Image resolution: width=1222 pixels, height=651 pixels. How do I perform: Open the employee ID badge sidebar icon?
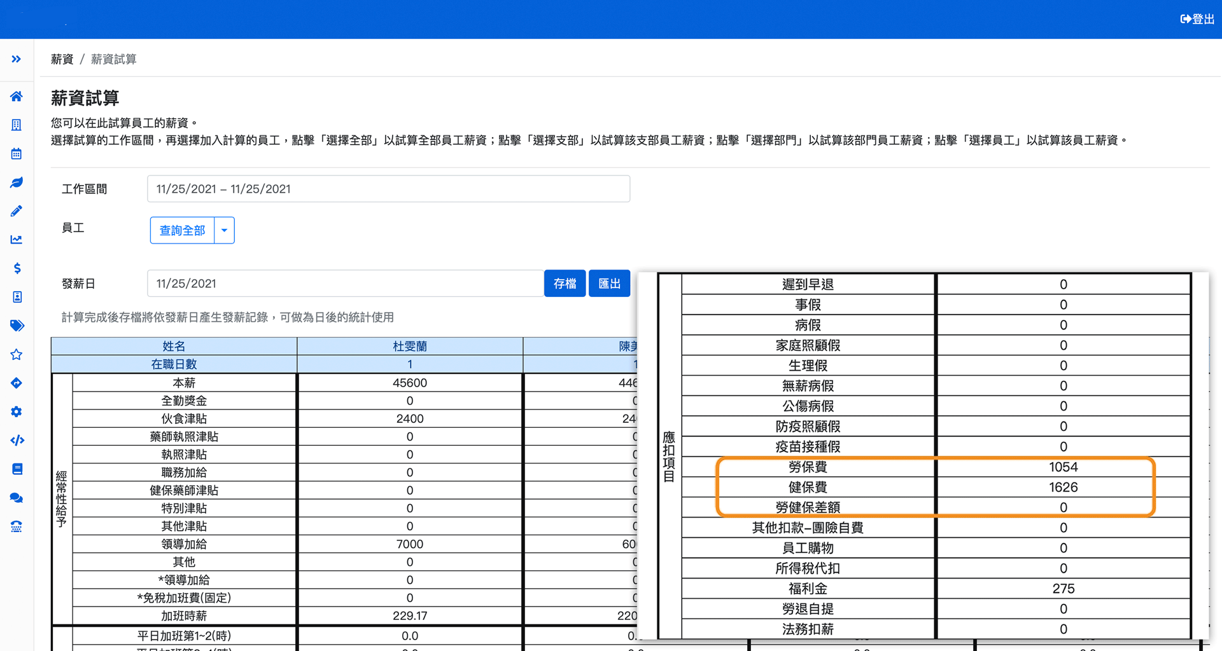coord(16,297)
